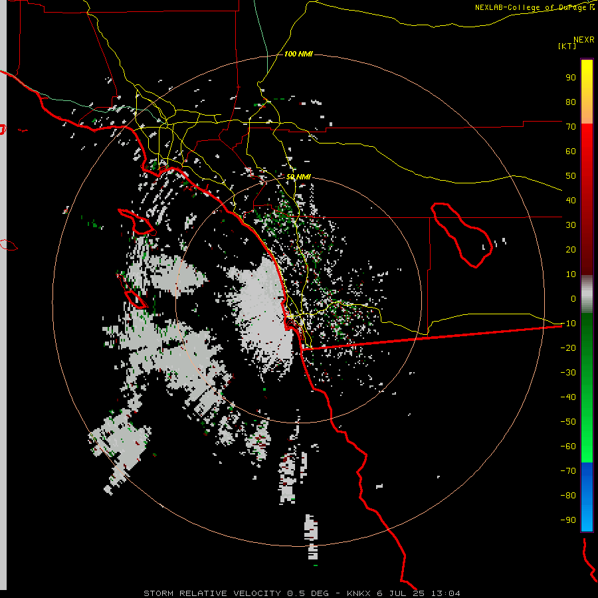Click the [KT] units label

click(x=567, y=46)
